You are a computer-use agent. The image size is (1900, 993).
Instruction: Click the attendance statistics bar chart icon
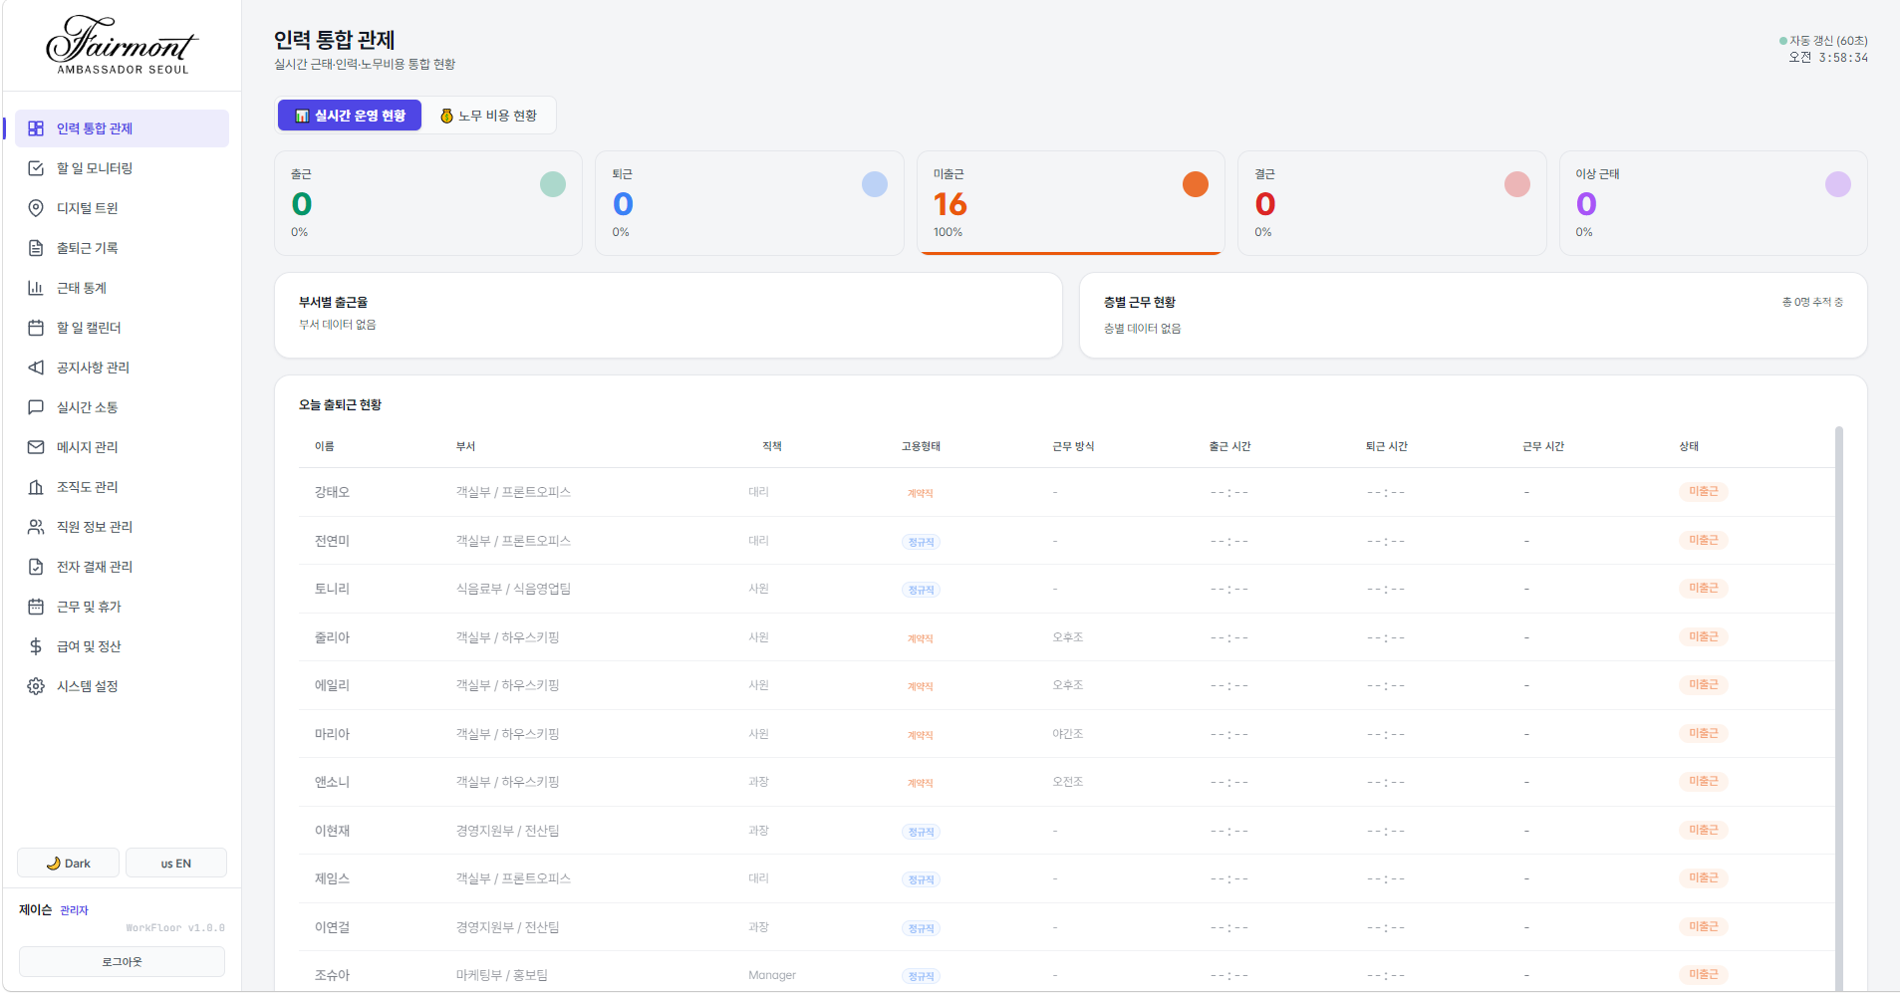pos(36,288)
